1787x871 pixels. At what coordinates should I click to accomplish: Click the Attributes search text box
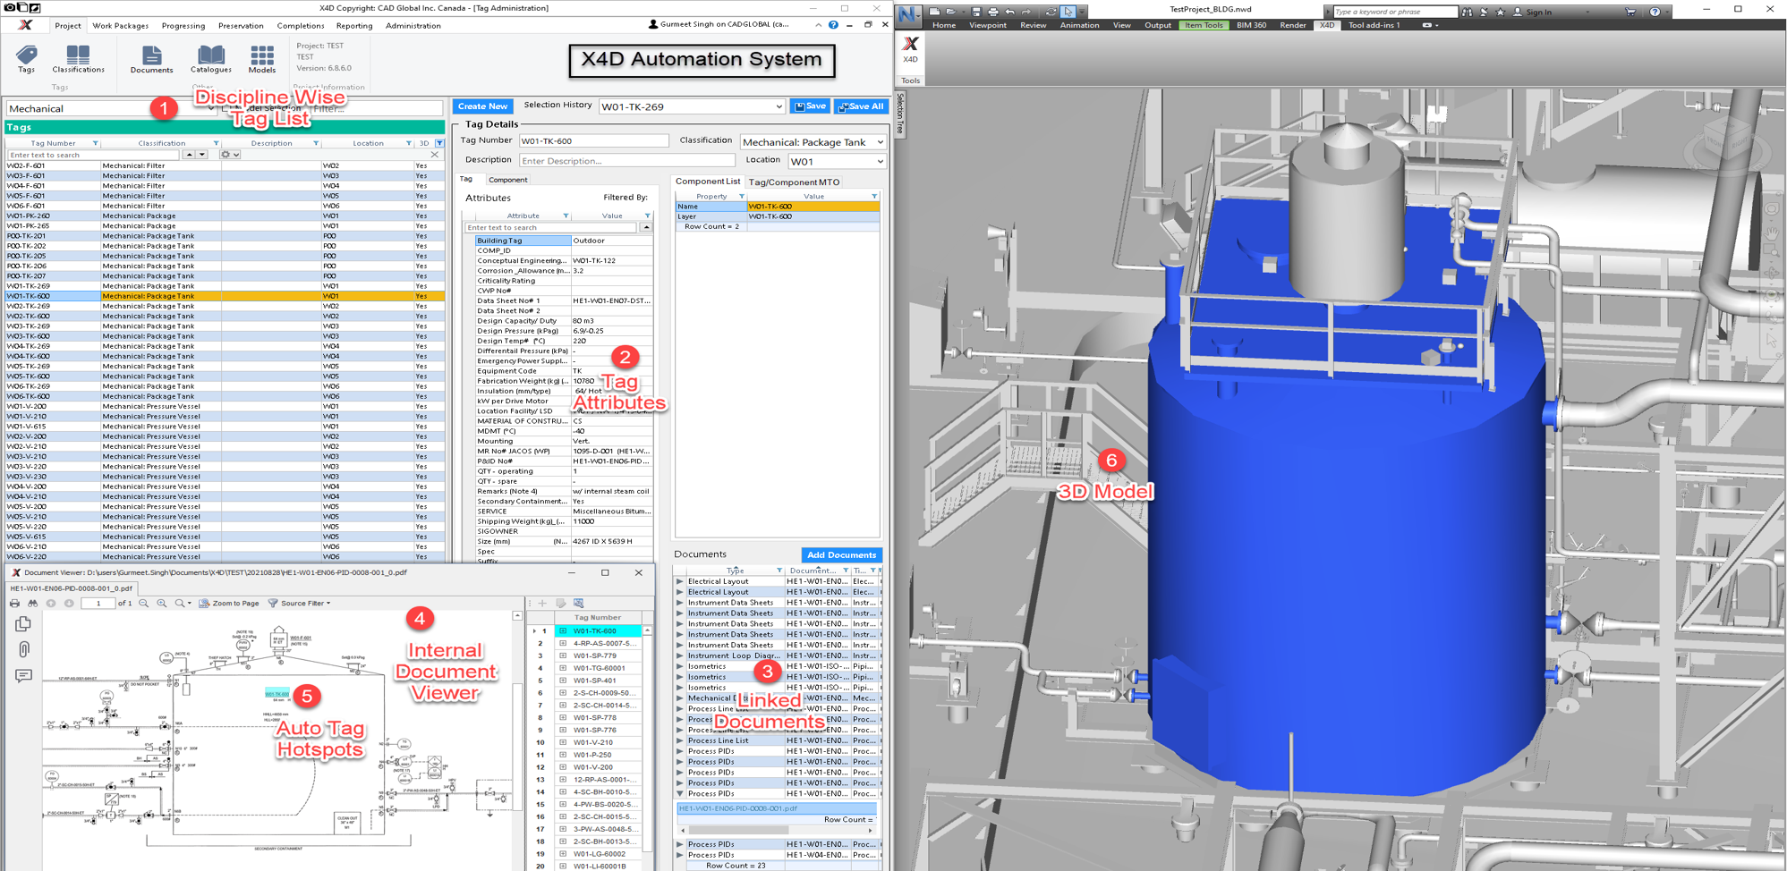[x=550, y=228]
